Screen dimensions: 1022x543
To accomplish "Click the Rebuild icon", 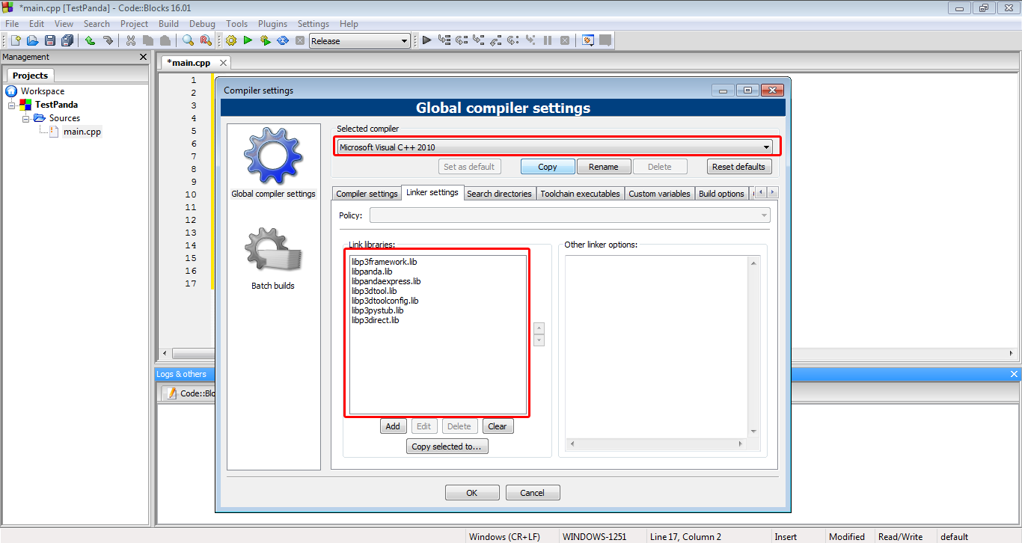I will 283,40.
